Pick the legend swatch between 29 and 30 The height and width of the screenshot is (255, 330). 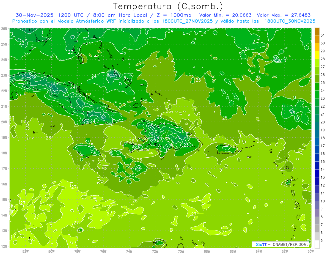(317, 47)
